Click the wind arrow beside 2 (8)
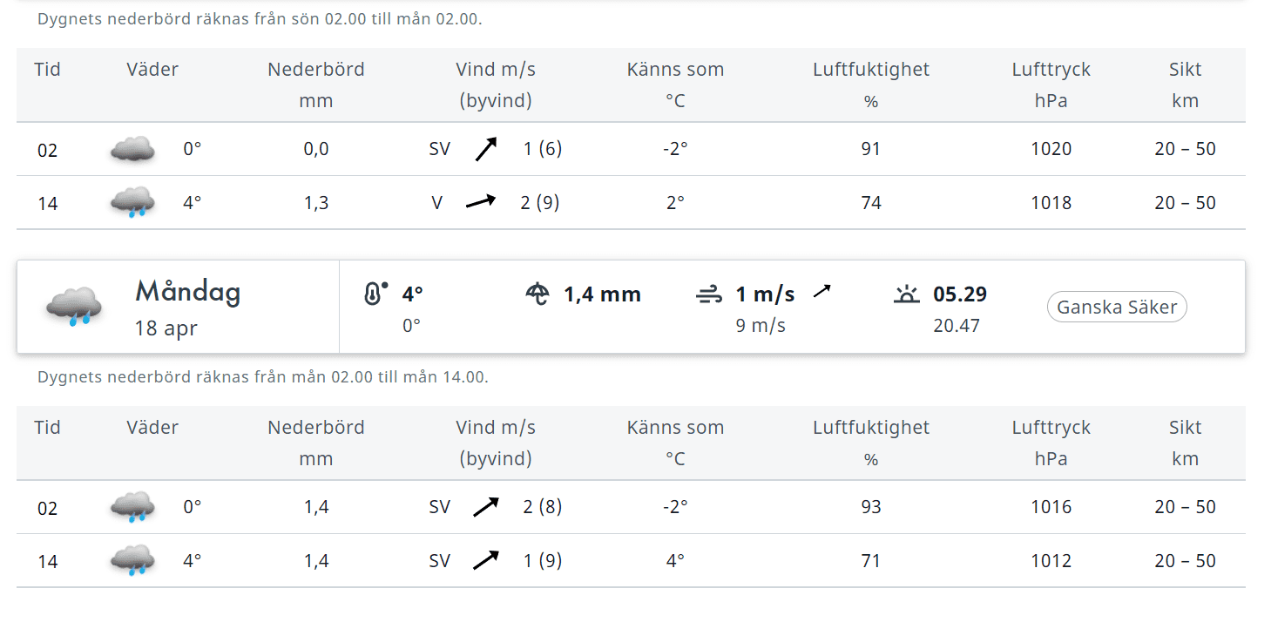This screenshot has width=1271, height=629. point(486,506)
